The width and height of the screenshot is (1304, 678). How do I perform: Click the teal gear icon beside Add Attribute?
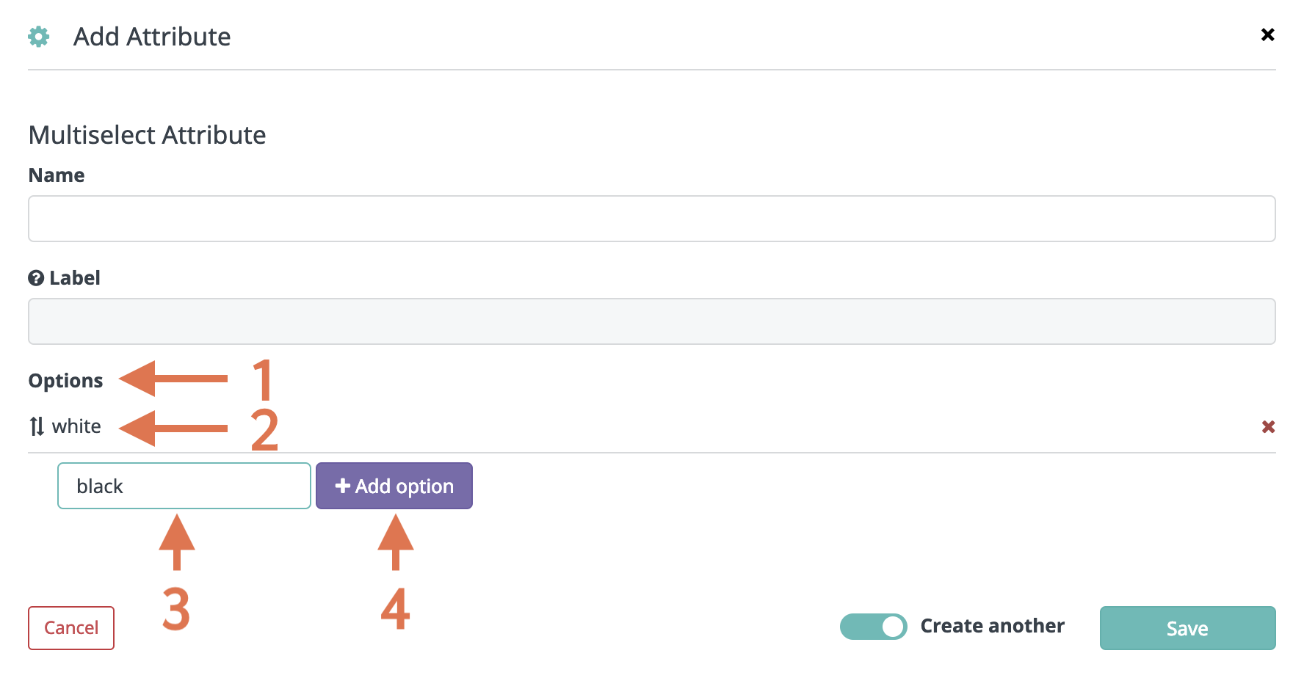tap(39, 37)
